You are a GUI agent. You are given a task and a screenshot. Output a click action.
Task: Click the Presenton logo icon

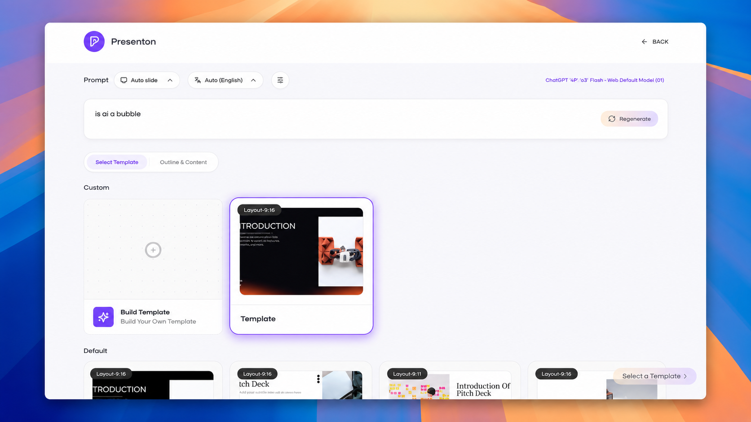click(94, 42)
